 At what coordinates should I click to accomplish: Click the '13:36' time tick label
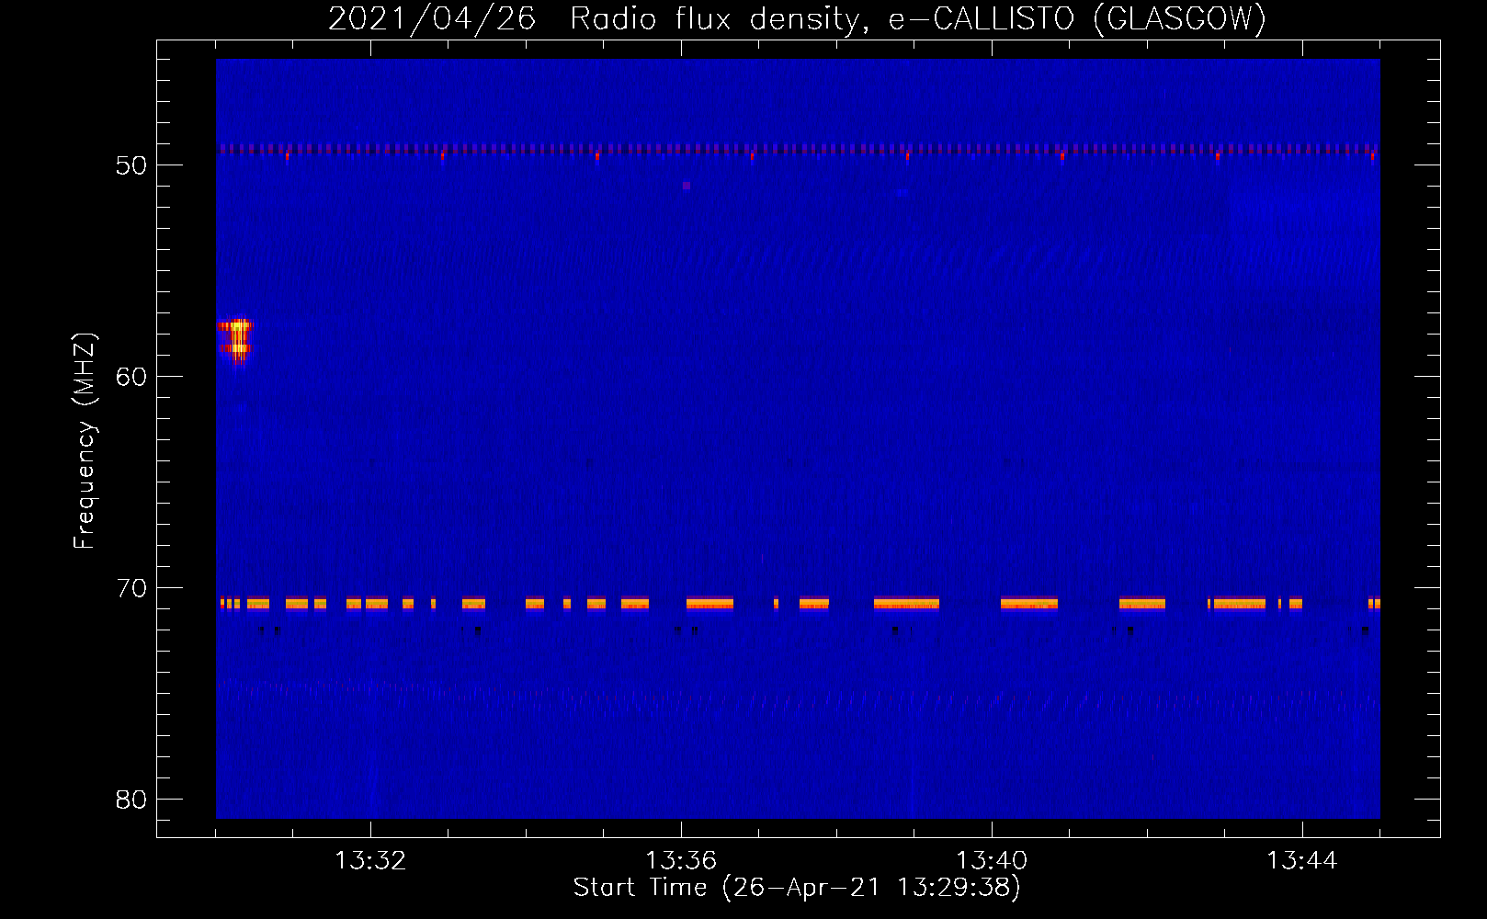pyautogui.click(x=681, y=861)
